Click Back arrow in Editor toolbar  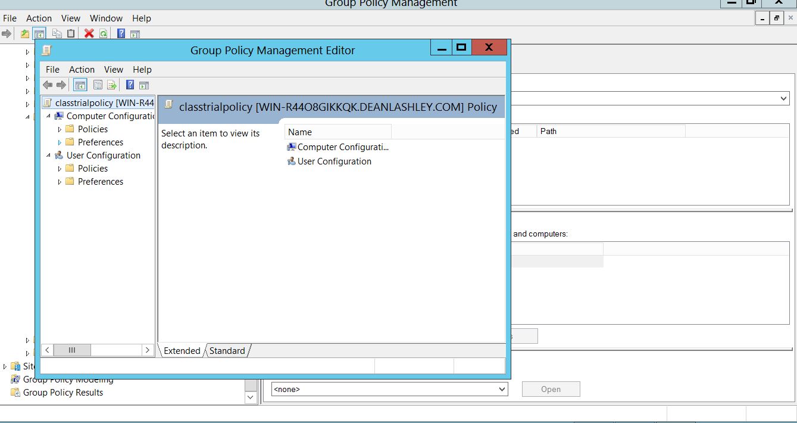click(x=48, y=85)
